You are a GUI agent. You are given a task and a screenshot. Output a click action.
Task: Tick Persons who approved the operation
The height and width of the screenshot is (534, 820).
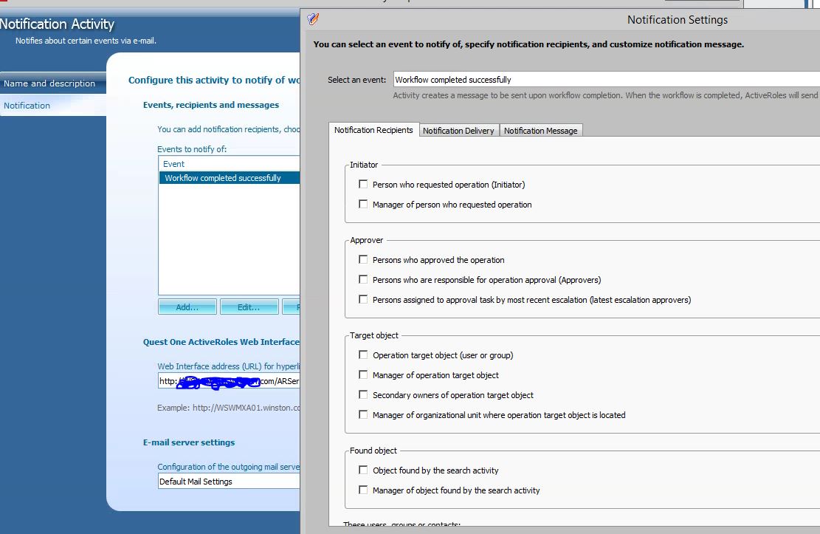(x=363, y=260)
